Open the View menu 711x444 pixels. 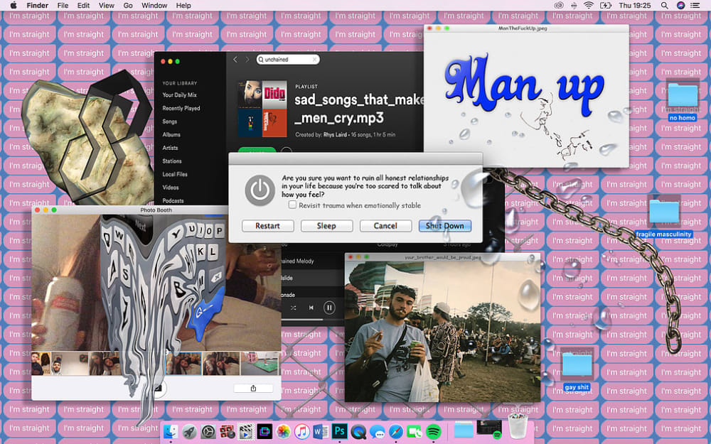107,6
